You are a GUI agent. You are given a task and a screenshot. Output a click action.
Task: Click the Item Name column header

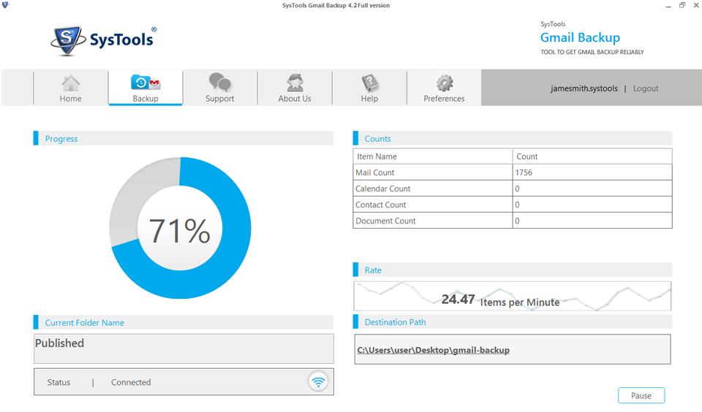377,156
